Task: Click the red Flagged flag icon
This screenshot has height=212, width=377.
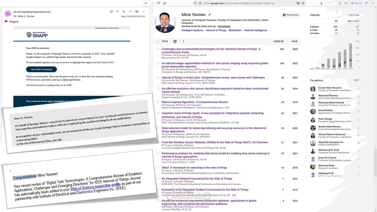Action: tap(6, 21)
